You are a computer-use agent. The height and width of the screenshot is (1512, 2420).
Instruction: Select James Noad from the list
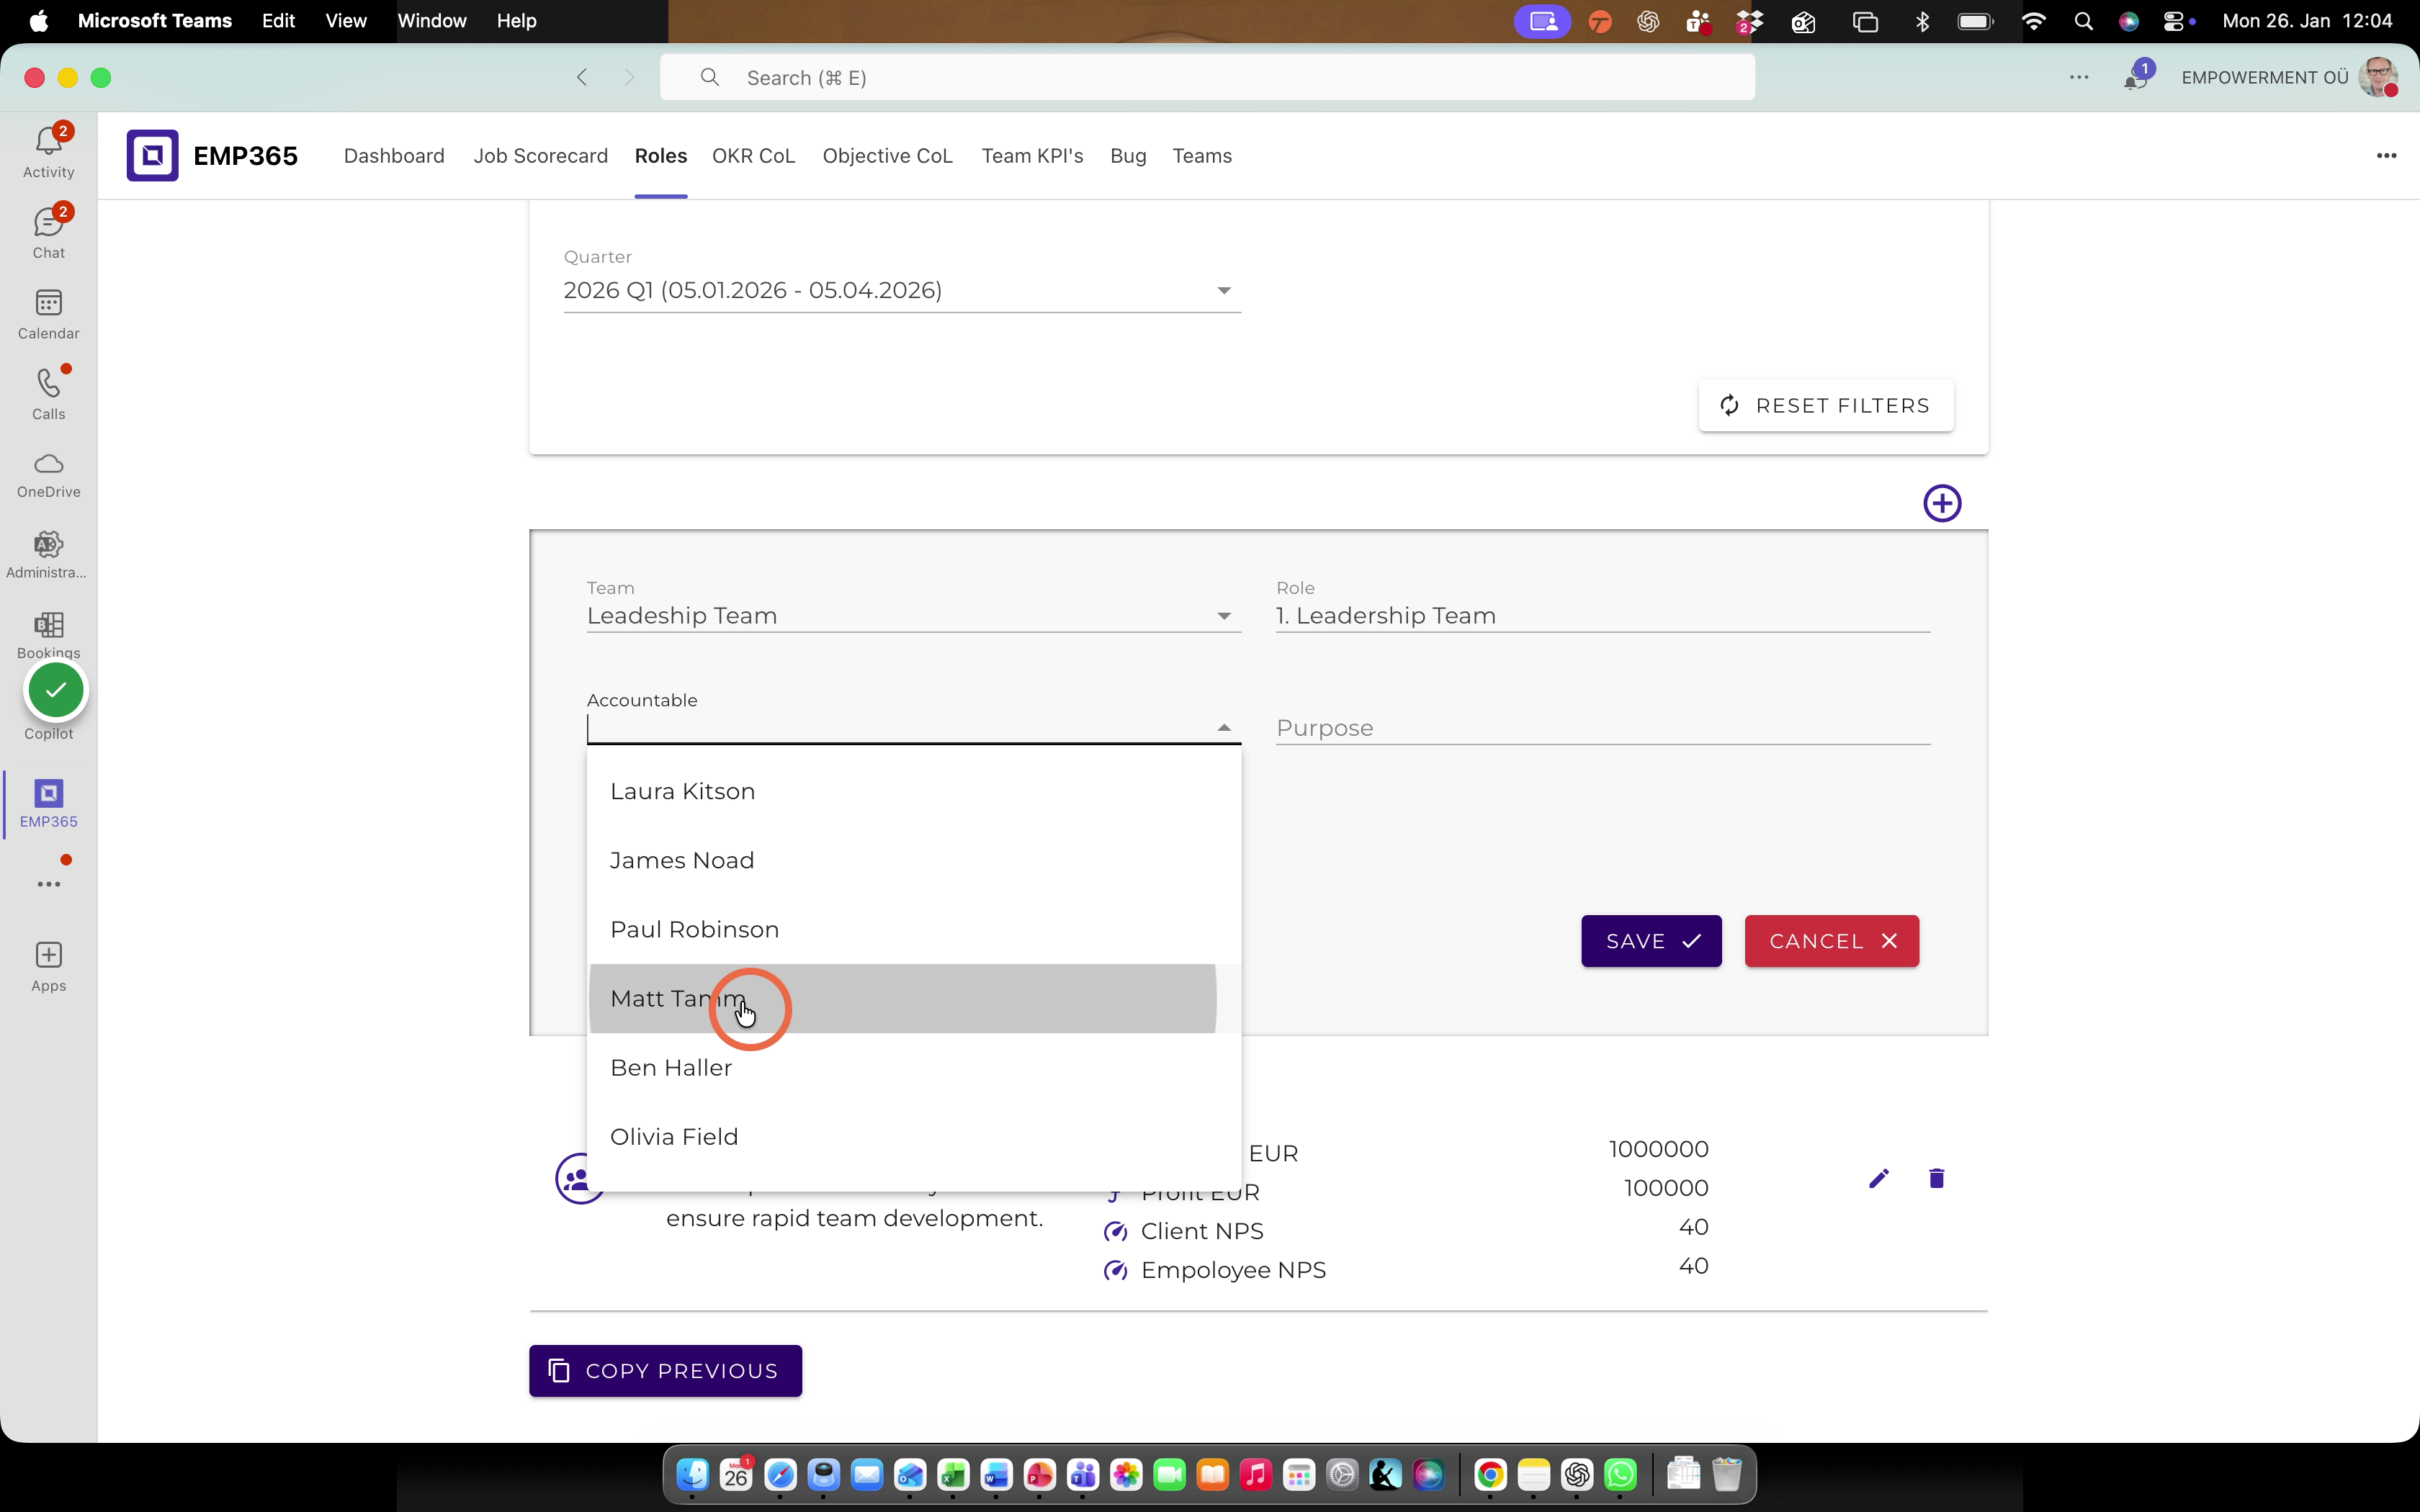(913, 860)
